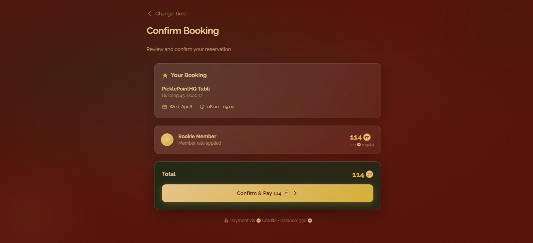Click the back chevron beside Change Time
Viewport: 533px width, 243px height.
click(x=150, y=14)
